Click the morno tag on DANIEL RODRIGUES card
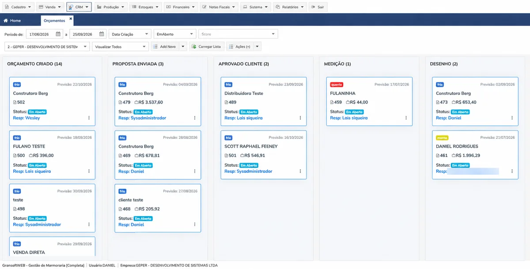 pyautogui.click(x=443, y=138)
